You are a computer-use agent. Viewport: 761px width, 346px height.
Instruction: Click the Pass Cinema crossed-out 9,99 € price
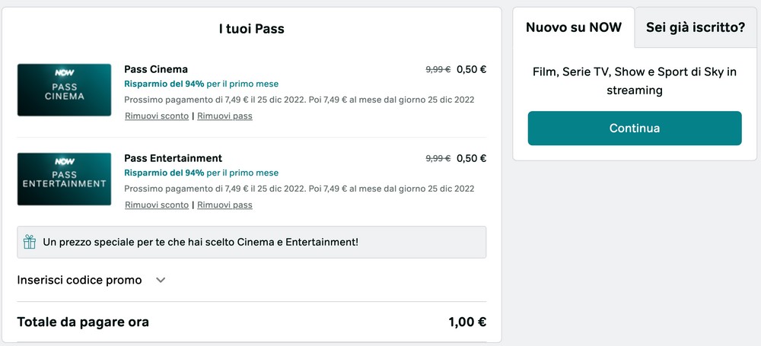(x=438, y=69)
